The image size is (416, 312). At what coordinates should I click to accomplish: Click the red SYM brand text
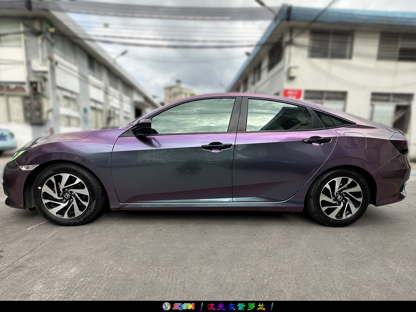pos(183,306)
